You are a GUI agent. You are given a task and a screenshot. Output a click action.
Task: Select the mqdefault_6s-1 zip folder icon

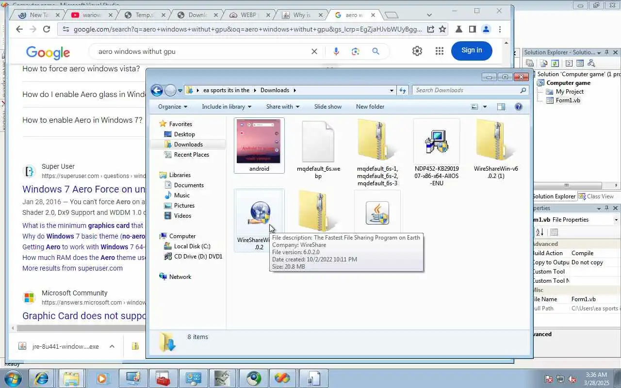[x=377, y=141]
